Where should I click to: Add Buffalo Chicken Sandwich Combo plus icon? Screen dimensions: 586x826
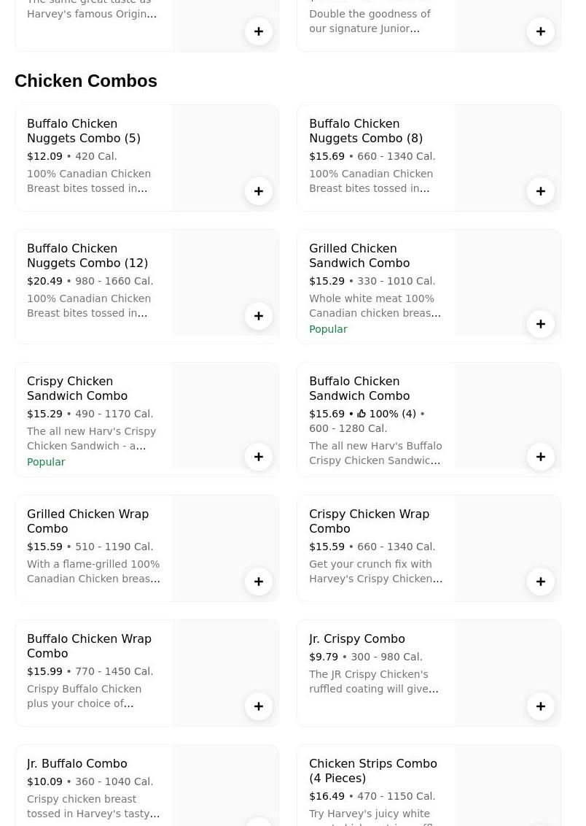pos(541,457)
